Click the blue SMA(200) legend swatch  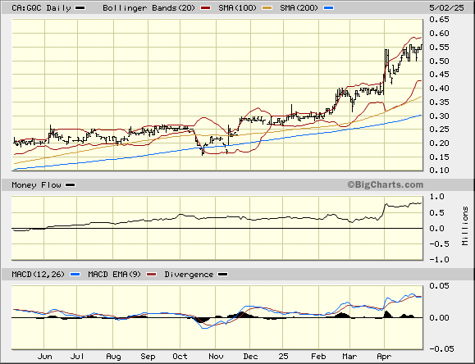329,8
